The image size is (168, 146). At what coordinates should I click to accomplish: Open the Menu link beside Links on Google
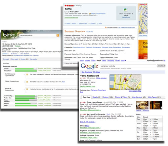pyautogui.click(x=87, y=126)
